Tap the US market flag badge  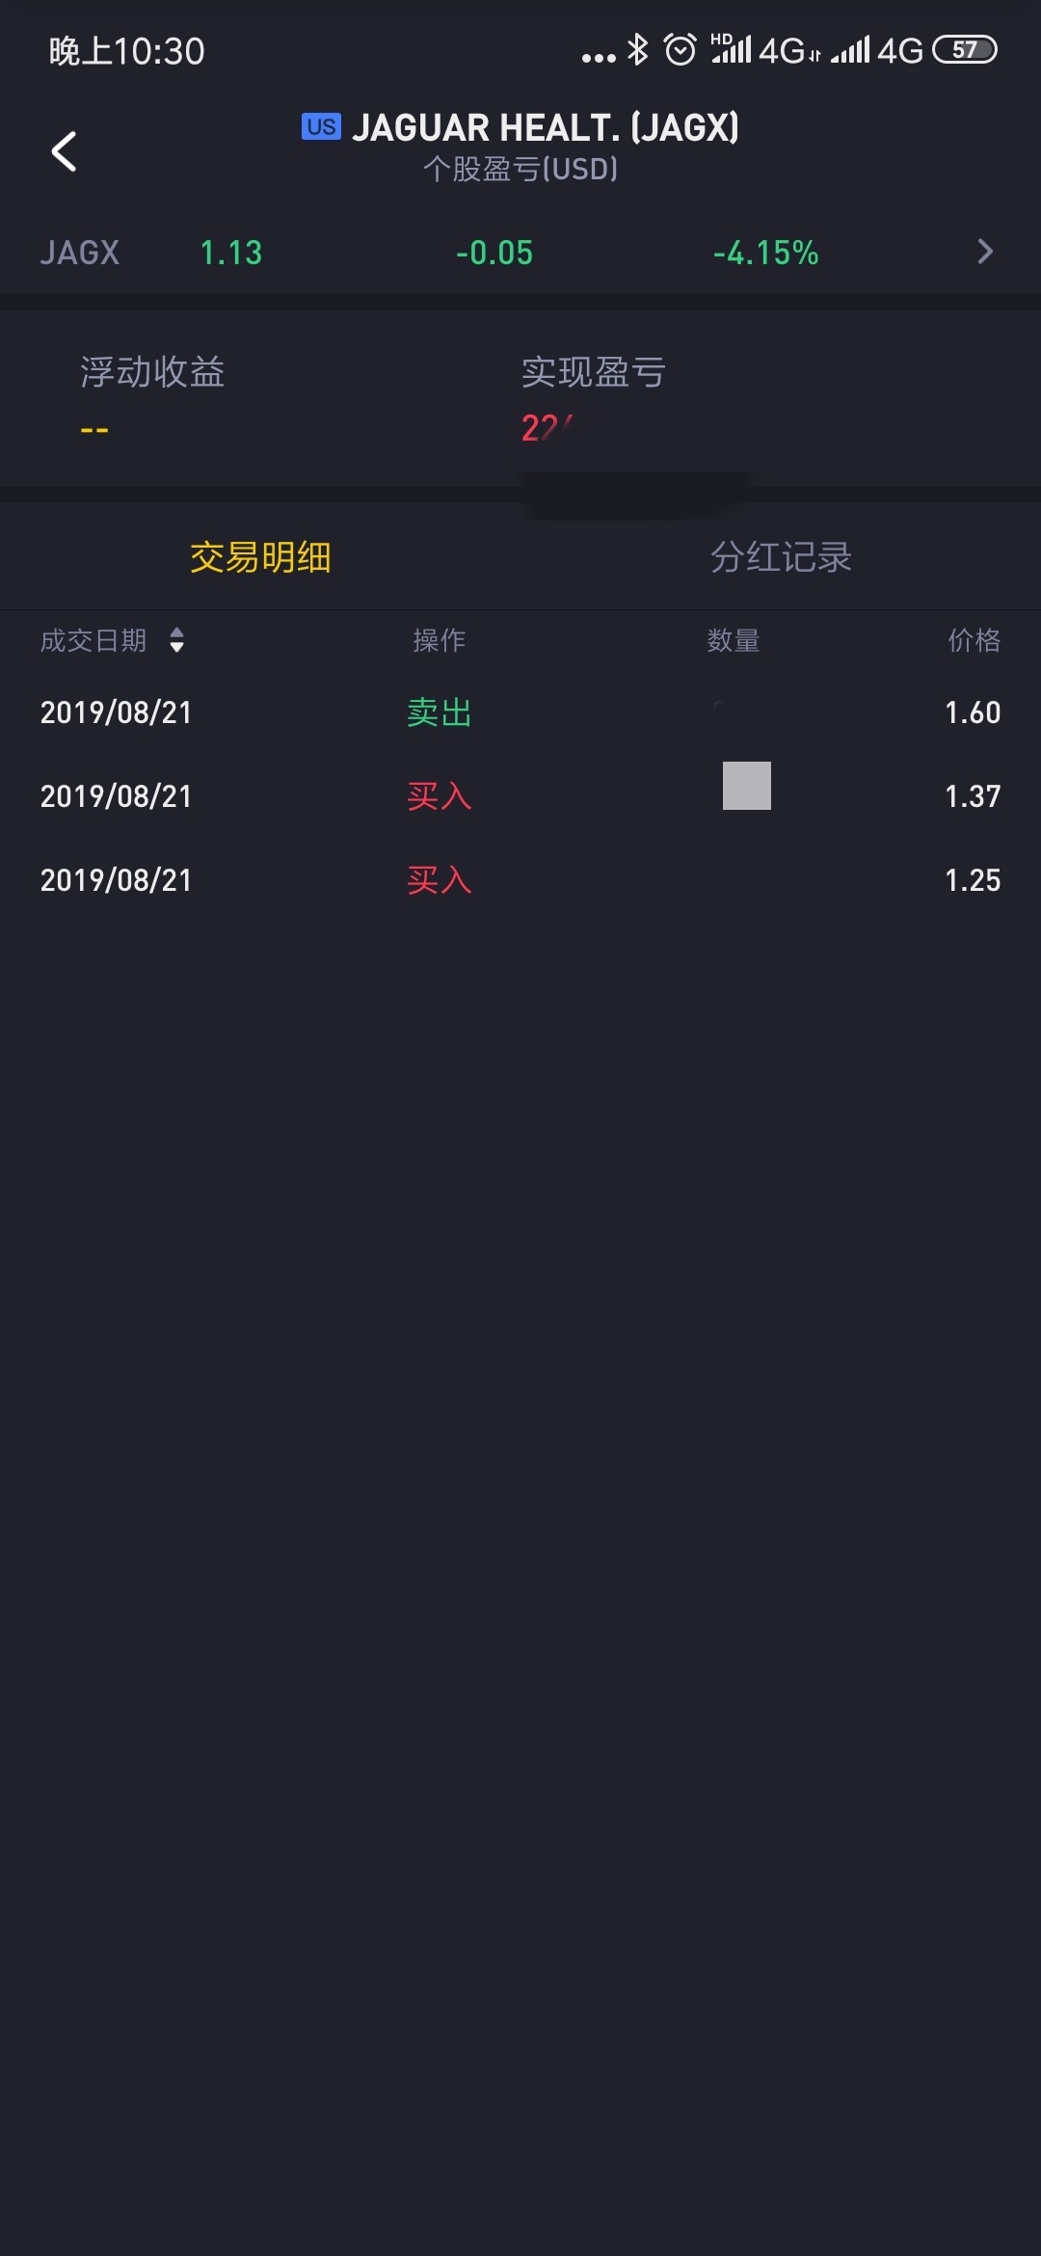321,126
